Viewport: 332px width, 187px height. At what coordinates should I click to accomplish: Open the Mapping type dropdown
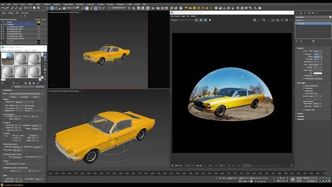tap(24, 102)
